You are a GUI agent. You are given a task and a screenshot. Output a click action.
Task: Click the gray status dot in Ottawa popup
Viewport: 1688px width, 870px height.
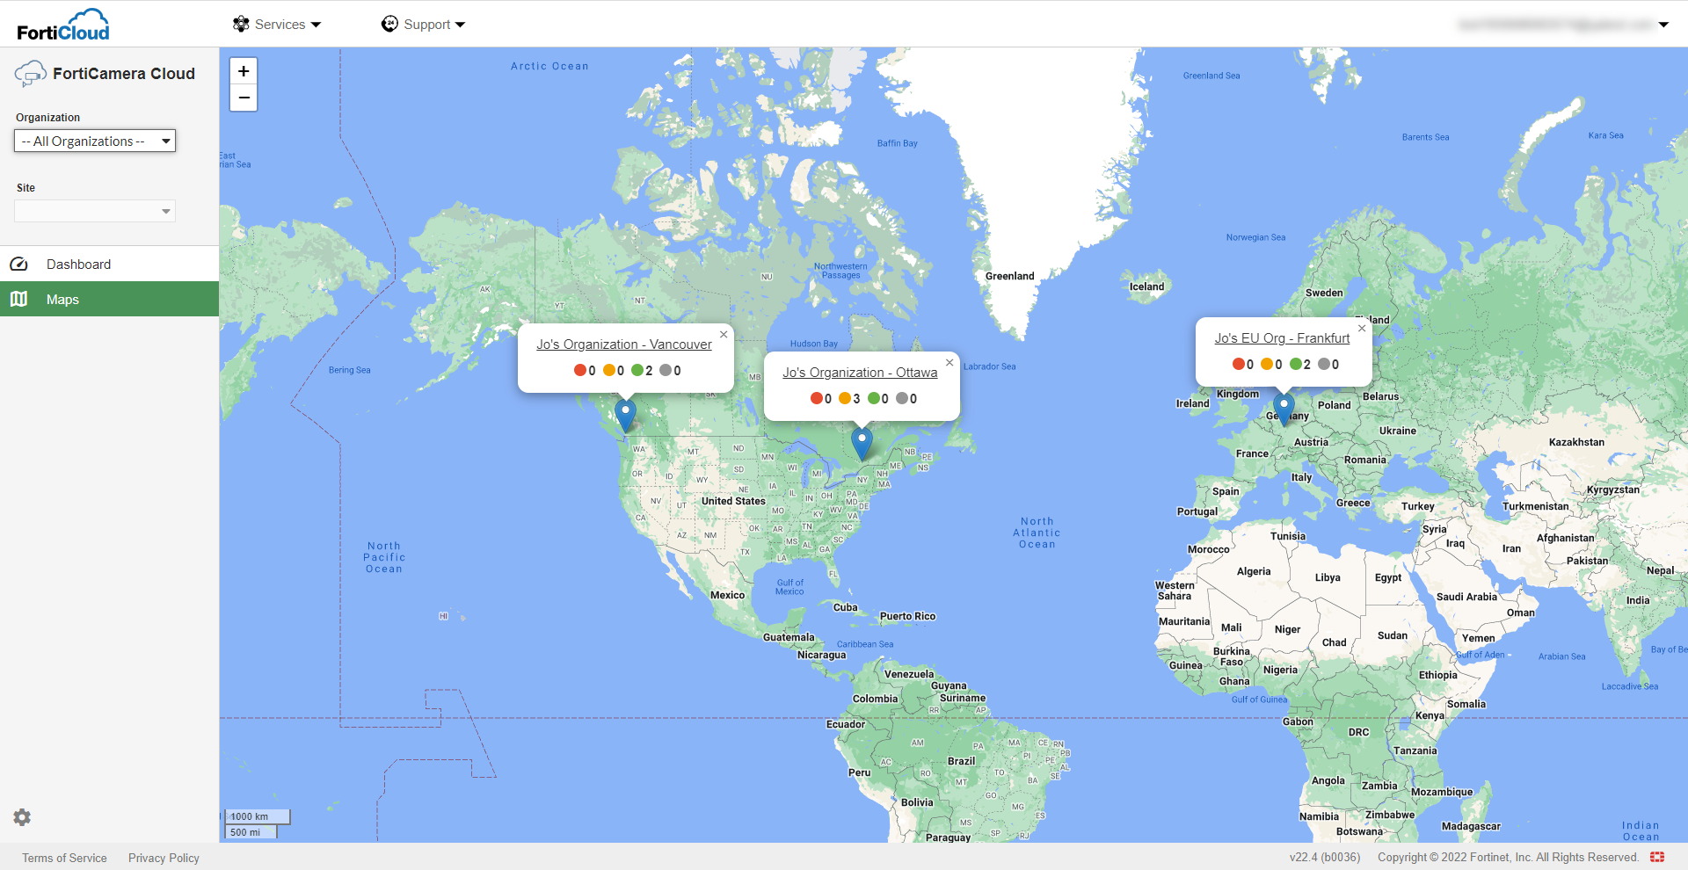(x=901, y=398)
